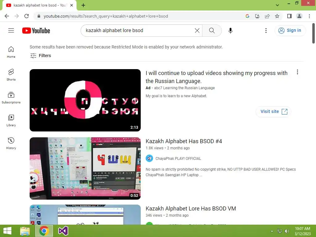Toggle Chrome side panel
This screenshot has height=237, width=316.
click(289, 16)
